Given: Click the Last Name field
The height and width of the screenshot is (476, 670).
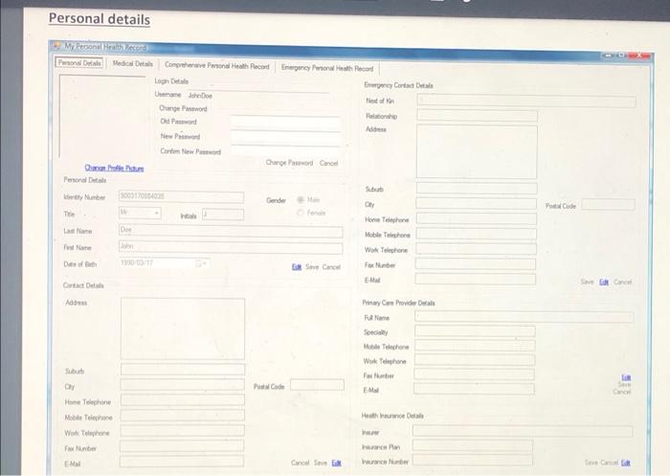Looking at the screenshot, I should [231, 231].
